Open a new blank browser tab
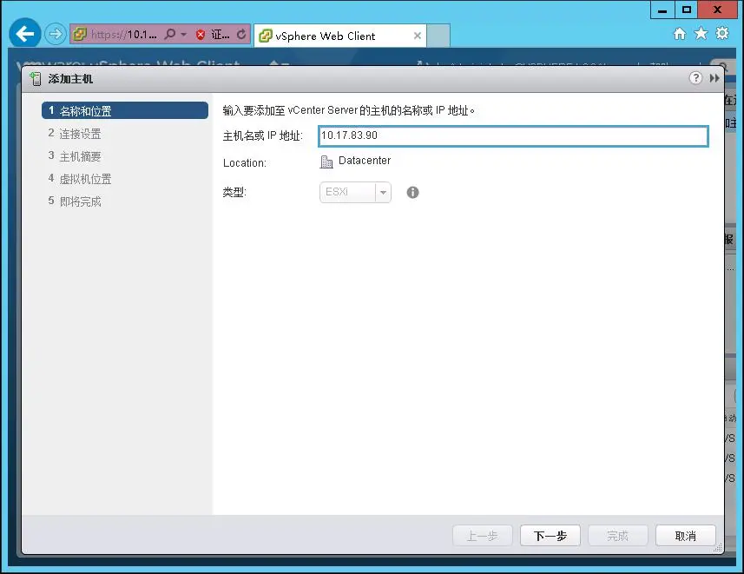744x574 pixels. tap(438, 36)
